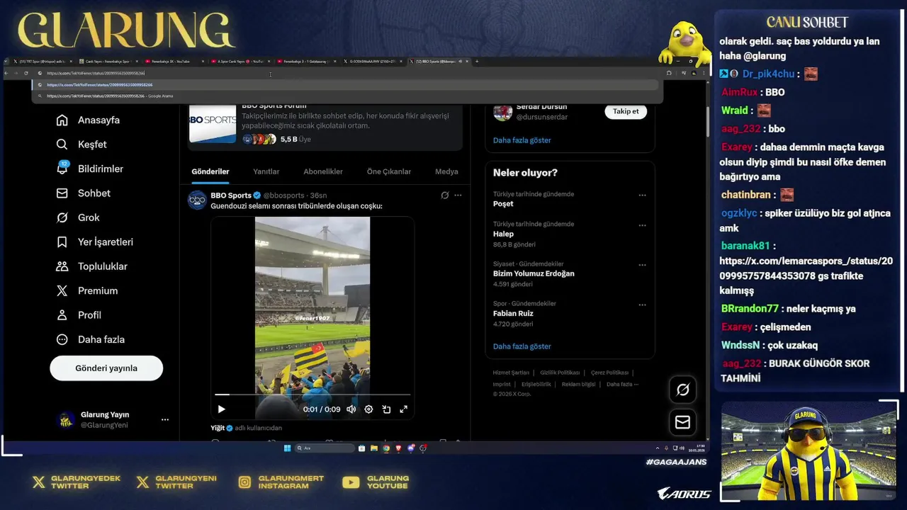Click Grok icon on BBO Sports post
Image resolution: width=907 pixels, height=510 pixels.
pos(445,195)
